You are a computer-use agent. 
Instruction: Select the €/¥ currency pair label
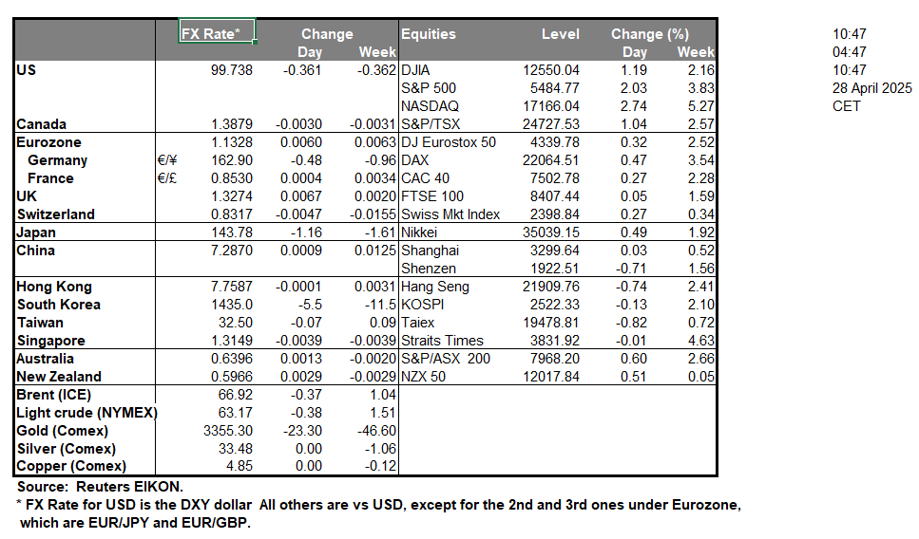click(168, 160)
